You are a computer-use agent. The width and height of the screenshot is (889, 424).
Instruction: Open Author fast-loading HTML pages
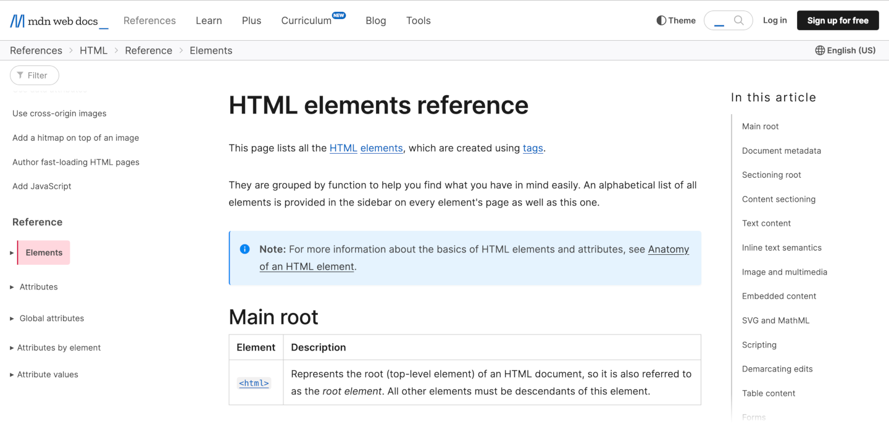tap(76, 162)
